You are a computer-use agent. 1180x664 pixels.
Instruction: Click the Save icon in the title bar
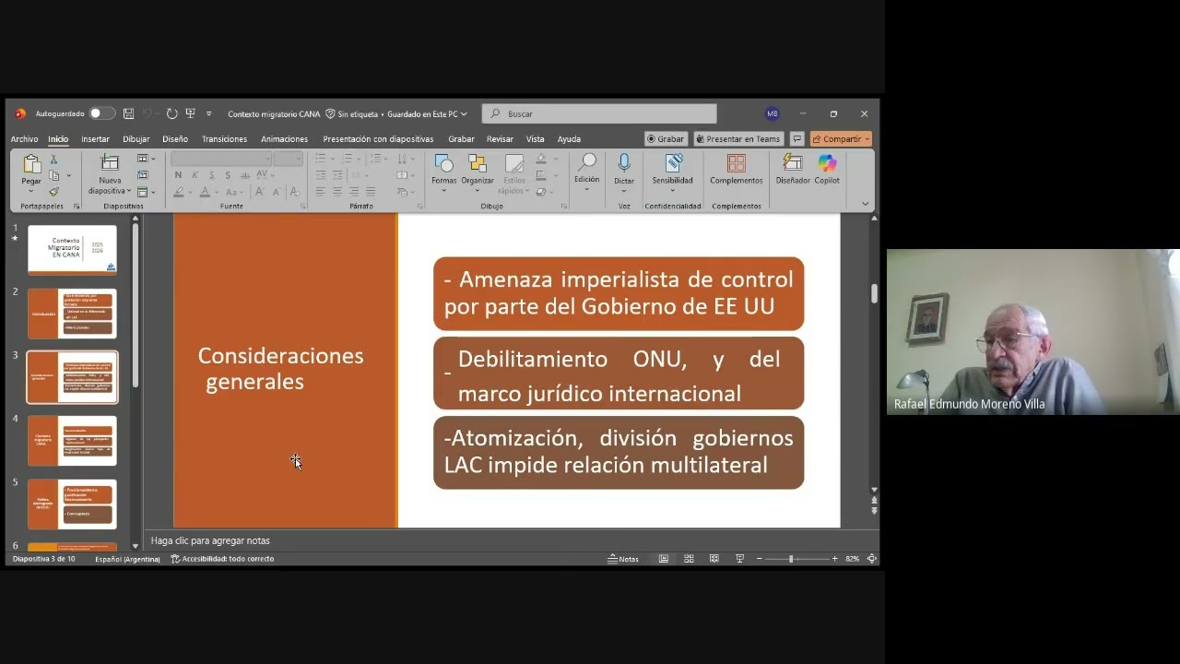point(128,113)
